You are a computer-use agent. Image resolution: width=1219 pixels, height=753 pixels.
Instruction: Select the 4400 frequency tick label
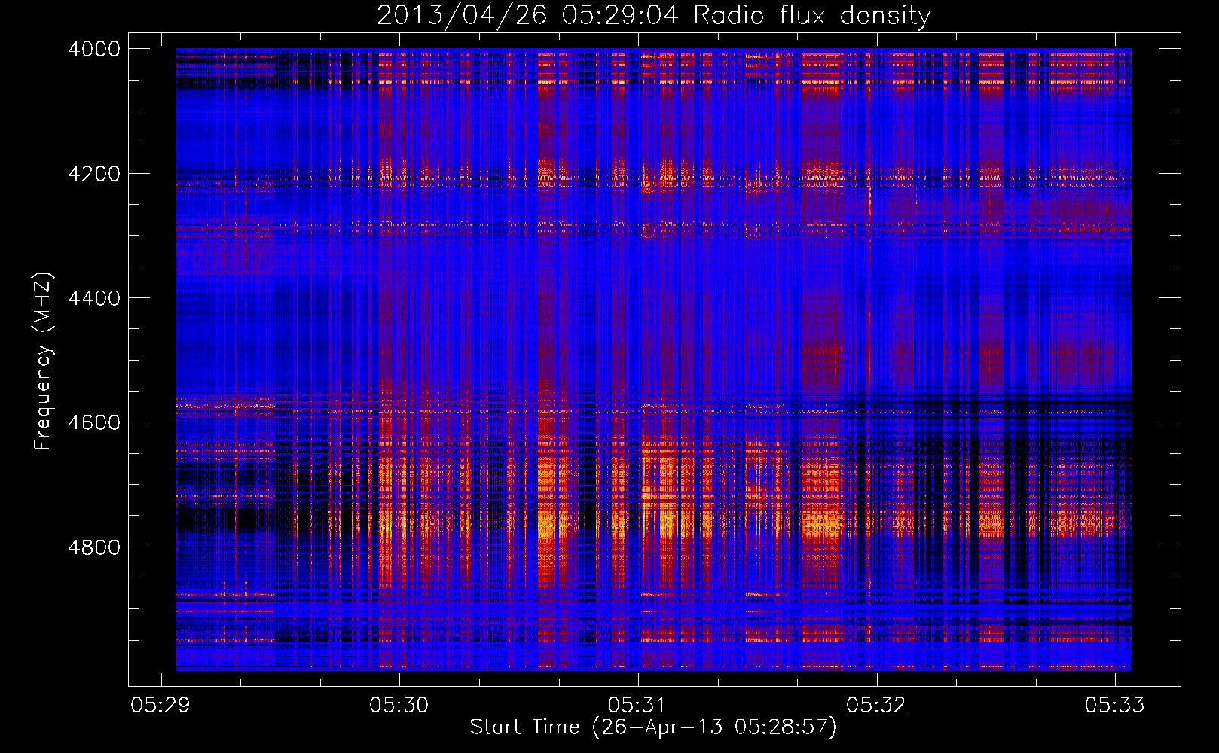click(x=94, y=298)
